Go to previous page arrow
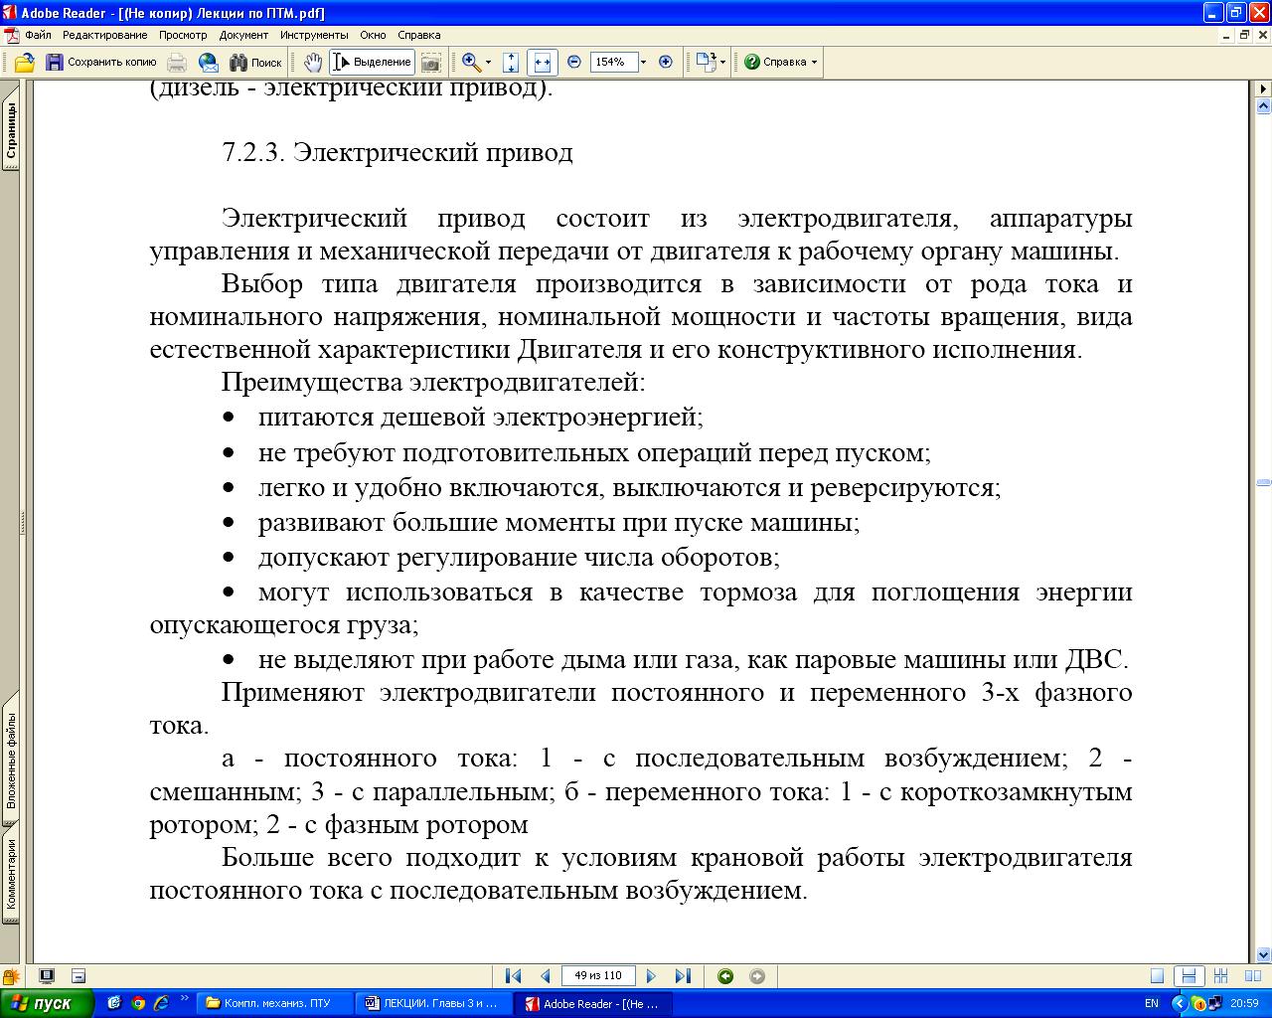 (x=545, y=976)
